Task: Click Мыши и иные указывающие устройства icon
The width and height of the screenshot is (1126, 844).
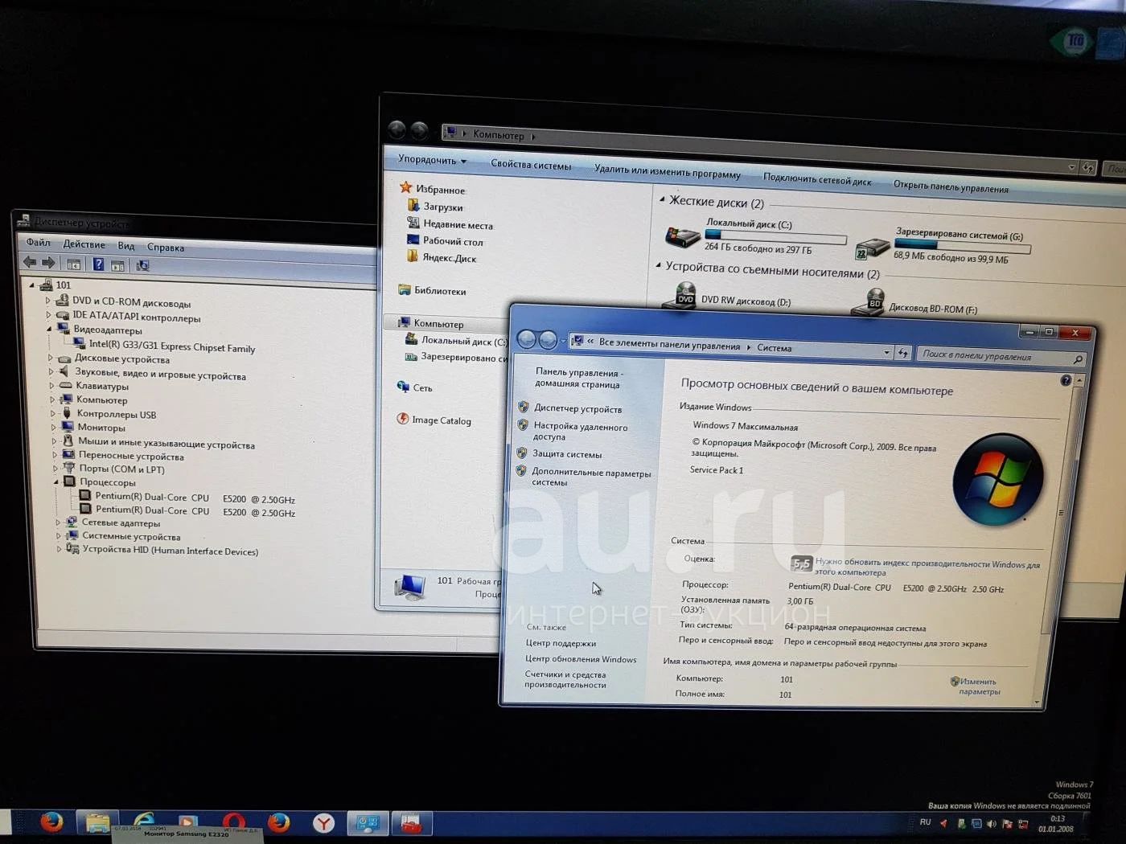Action: (x=69, y=440)
